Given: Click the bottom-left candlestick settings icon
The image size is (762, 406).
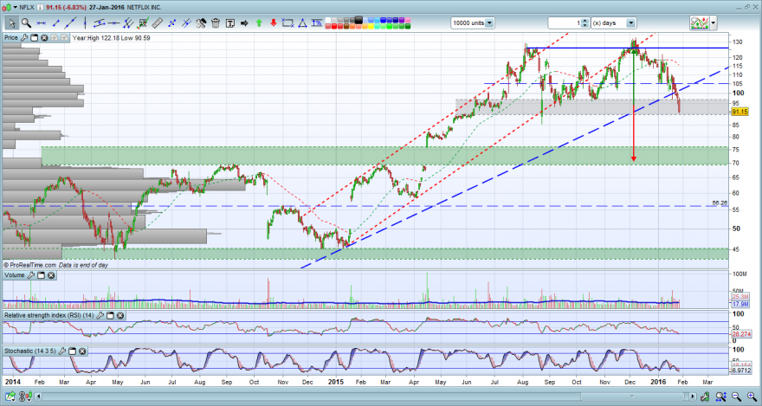Looking at the screenshot, I should (29, 396).
